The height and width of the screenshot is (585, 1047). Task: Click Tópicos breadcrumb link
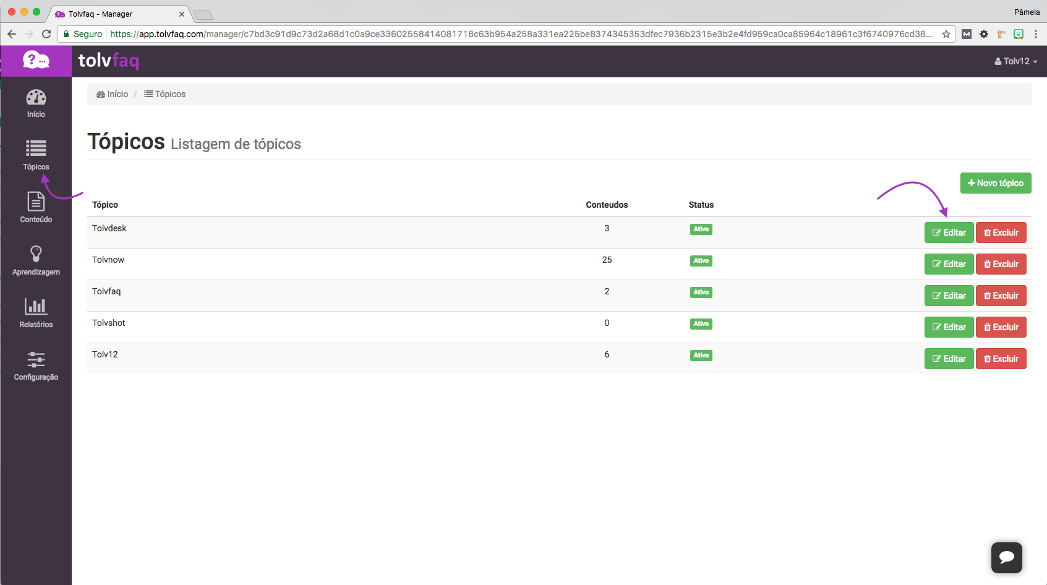[x=165, y=94]
